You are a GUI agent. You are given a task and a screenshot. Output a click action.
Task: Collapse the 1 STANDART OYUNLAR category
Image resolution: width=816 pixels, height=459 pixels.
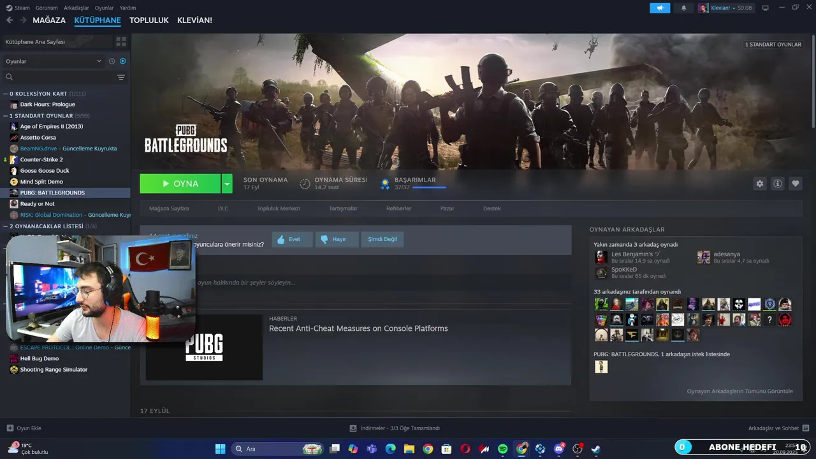point(5,116)
